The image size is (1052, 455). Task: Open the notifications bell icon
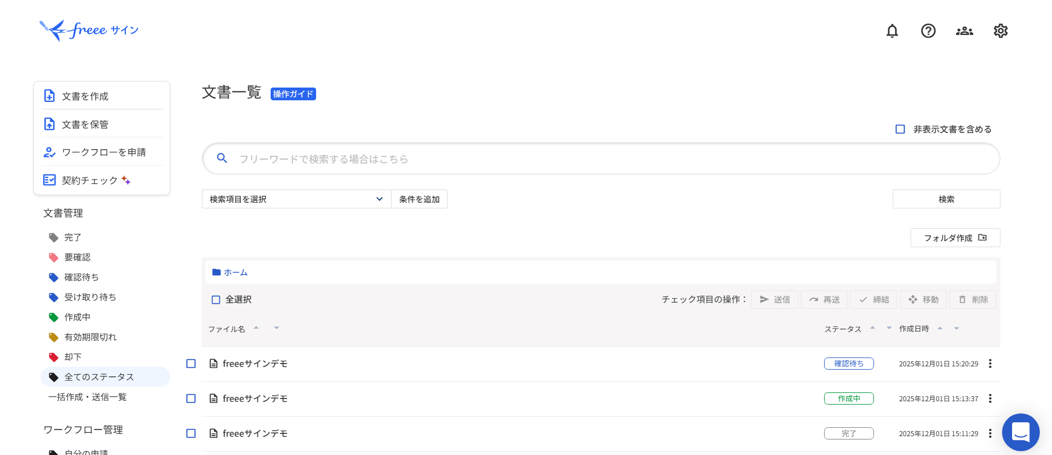pos(892,31)
